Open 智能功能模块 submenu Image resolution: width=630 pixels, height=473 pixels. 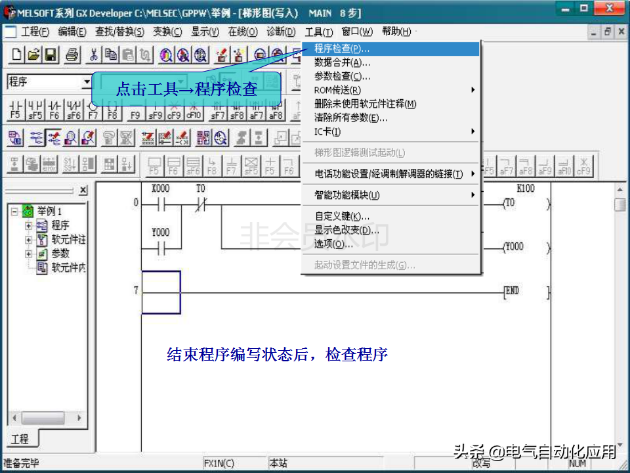click(x=390, y=195)
